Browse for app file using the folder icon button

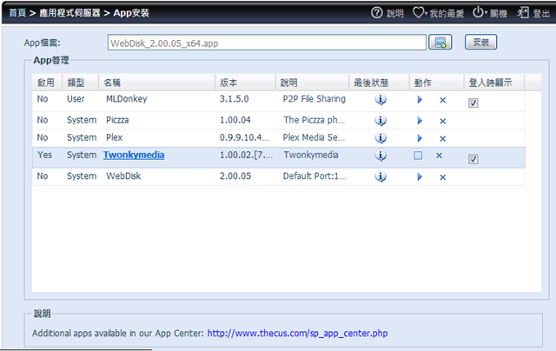pos(440,43)
